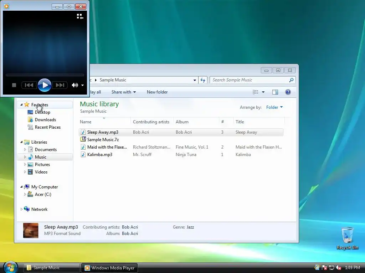365x273 pixels.
Task: Select the Sleep Away.mp3 file icon
Action: [83, 132]
